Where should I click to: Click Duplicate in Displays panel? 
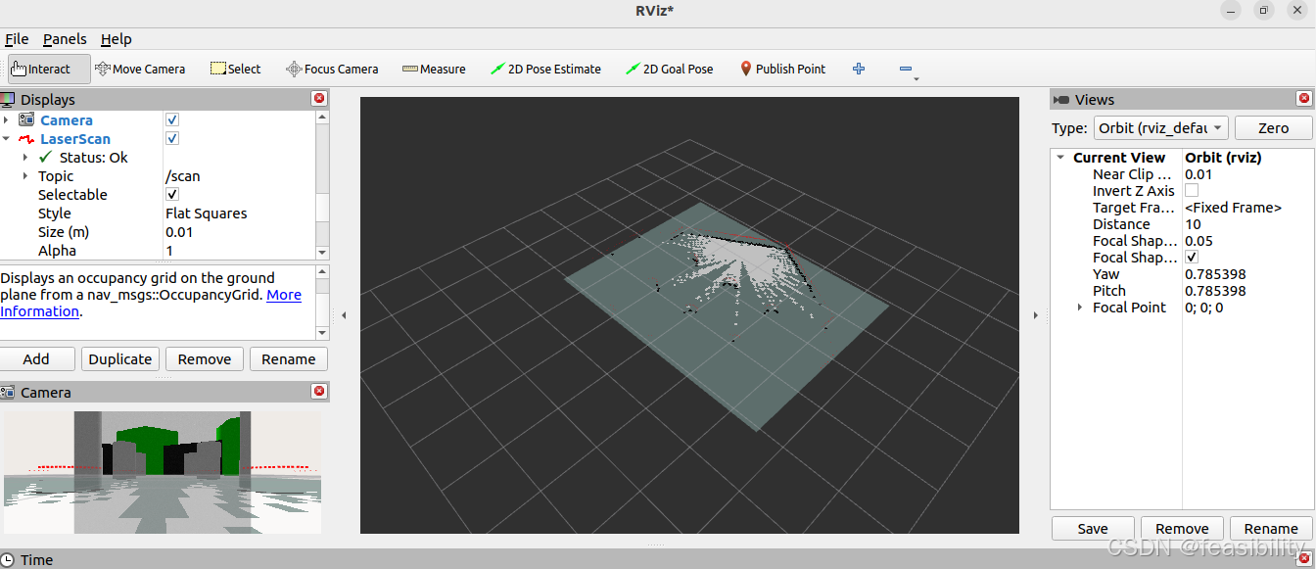[120, 358]
